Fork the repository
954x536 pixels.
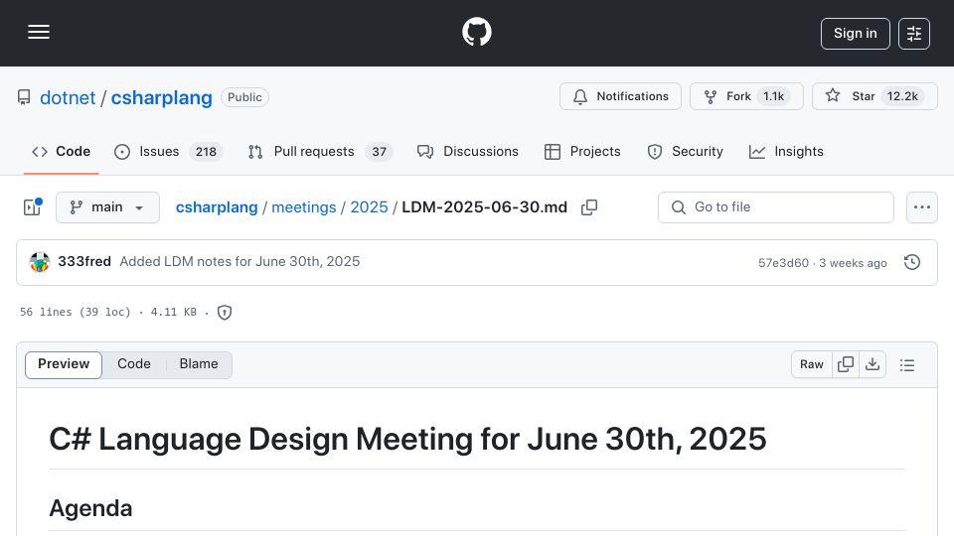point(746,96)
